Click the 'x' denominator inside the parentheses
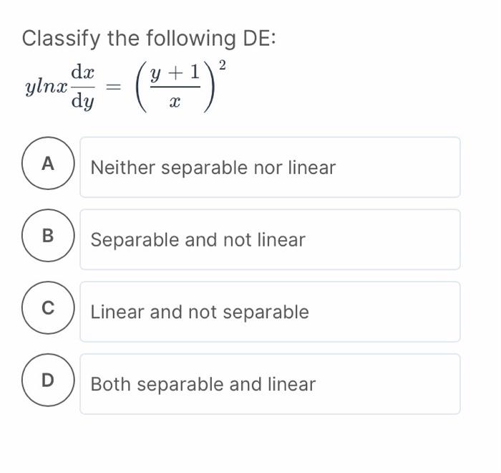 tap(175, 102)
